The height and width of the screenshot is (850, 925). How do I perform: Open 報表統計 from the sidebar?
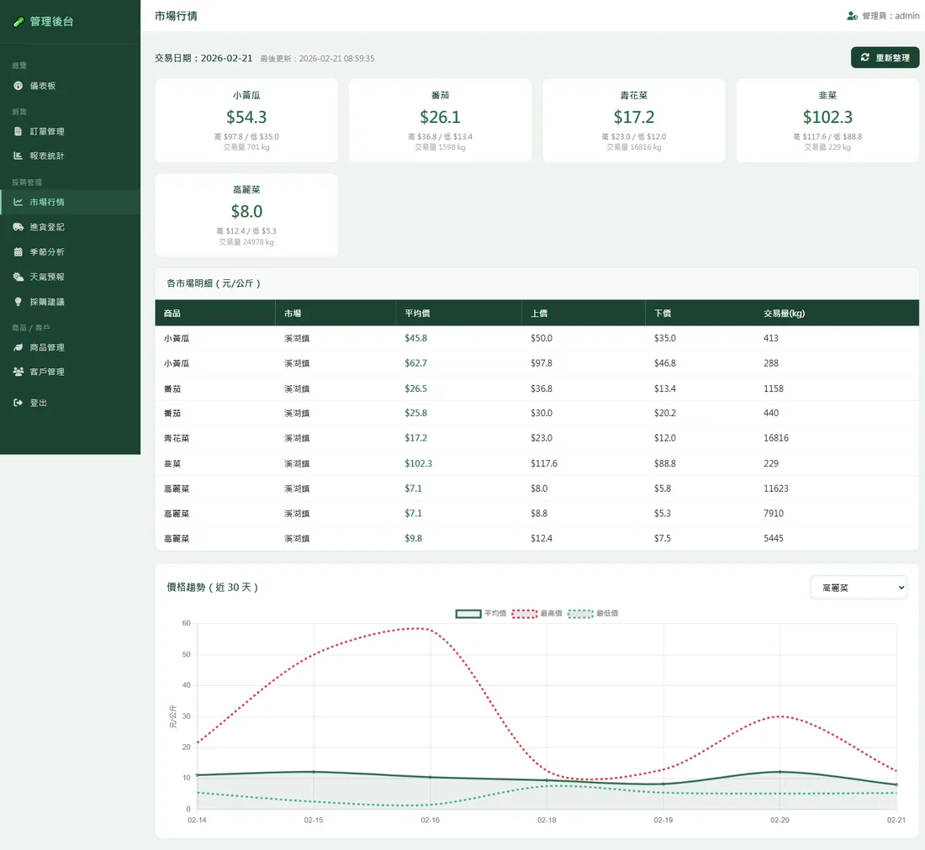[70, 156]
